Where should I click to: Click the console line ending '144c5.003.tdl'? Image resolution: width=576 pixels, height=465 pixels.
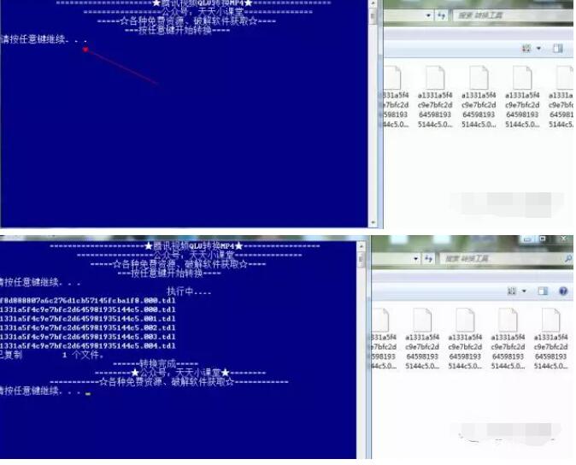pos(87,337)
